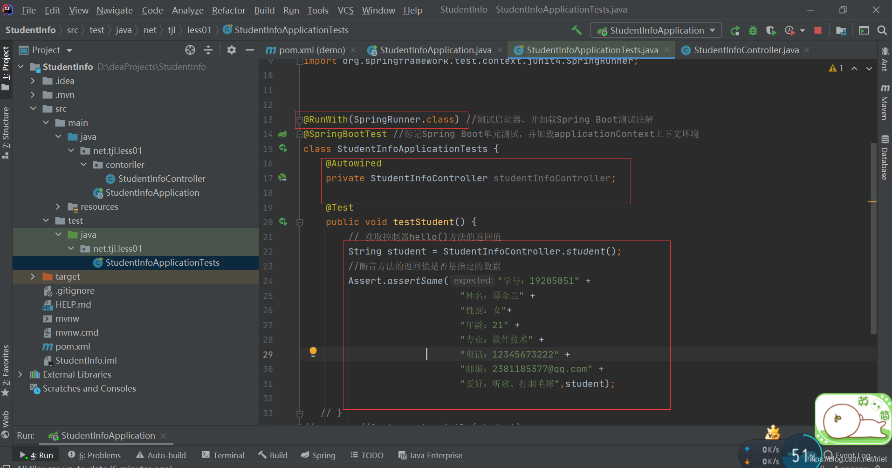The width and height of the screenshot is (892, 468).
Task: Locate current file in Project tree
Action: tap(190, 50)
